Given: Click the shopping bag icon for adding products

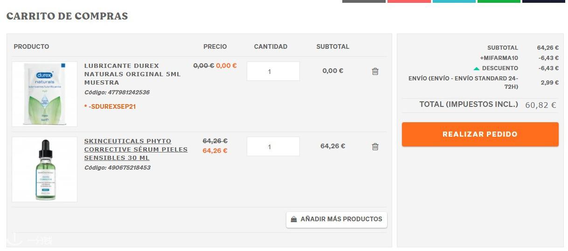Looking at the screenshot, I should (x=294, y=219).
